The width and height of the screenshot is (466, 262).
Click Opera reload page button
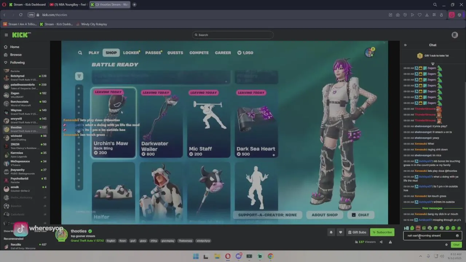[x=21, y=15]
